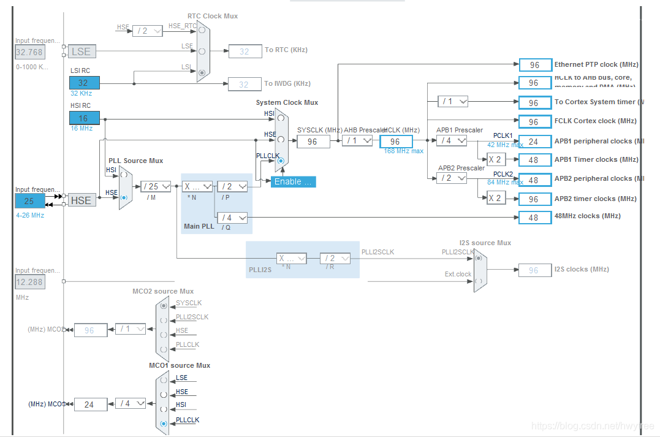
Task: Click the LSI RC 32 KHz block
Action: click(x=84, y=83)
